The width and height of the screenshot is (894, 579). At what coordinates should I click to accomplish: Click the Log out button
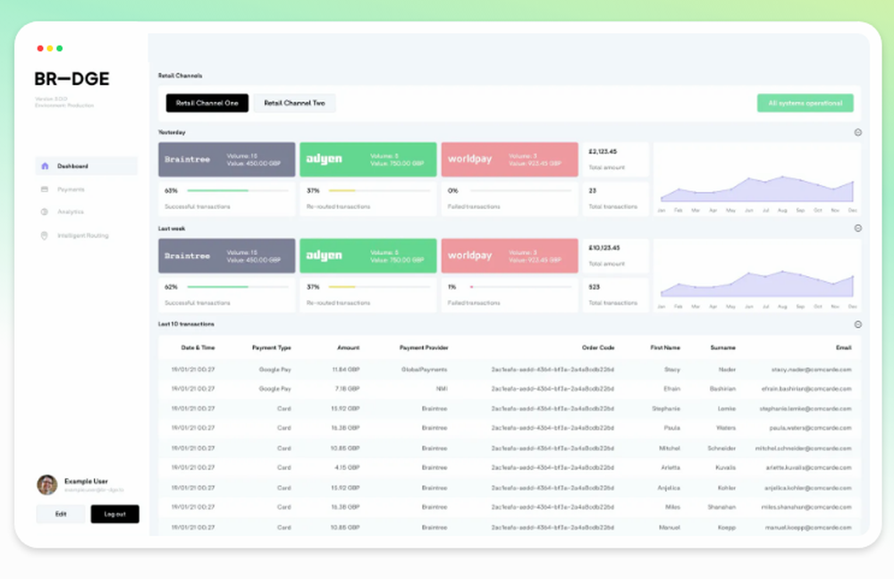(x=114, y=514)
